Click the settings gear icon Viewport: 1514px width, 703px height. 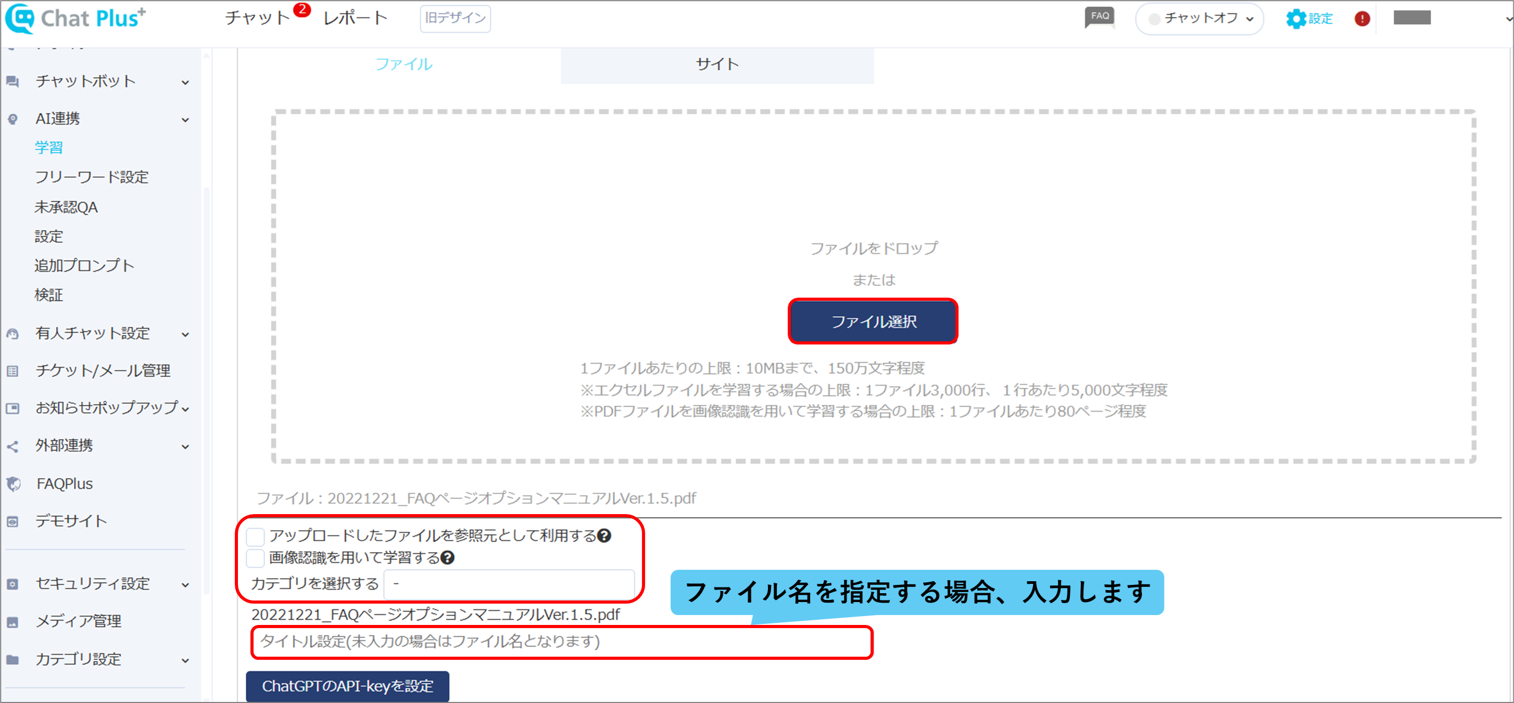tap(1295, 19)
